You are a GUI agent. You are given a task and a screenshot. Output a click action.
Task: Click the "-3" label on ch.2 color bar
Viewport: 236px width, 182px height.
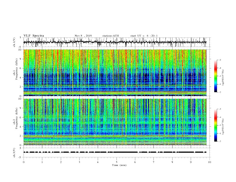click(x=220, y=109)
